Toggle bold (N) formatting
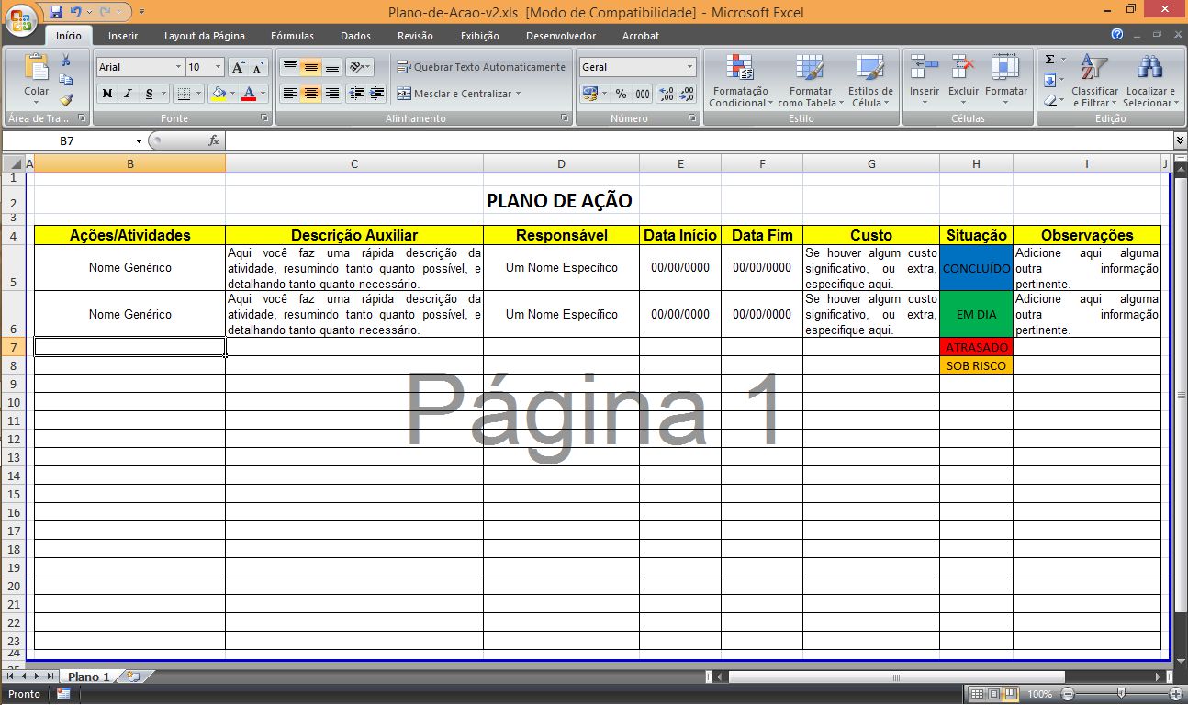 click(107, 94)
